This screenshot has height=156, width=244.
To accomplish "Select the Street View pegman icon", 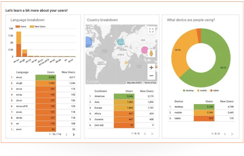I will click(151, 53).
